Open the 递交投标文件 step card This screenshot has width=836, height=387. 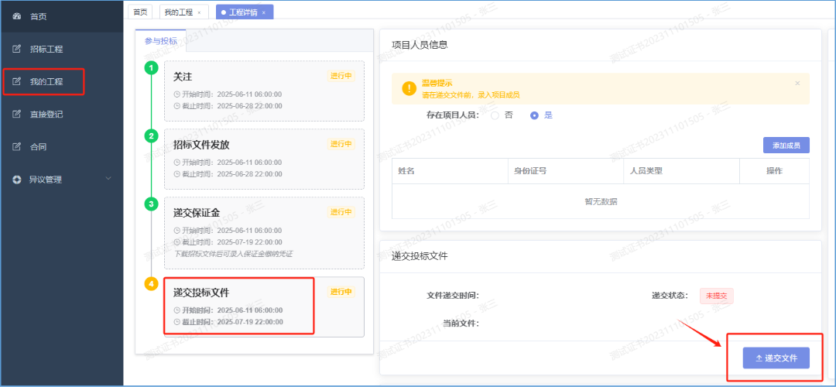pos(265,307)
